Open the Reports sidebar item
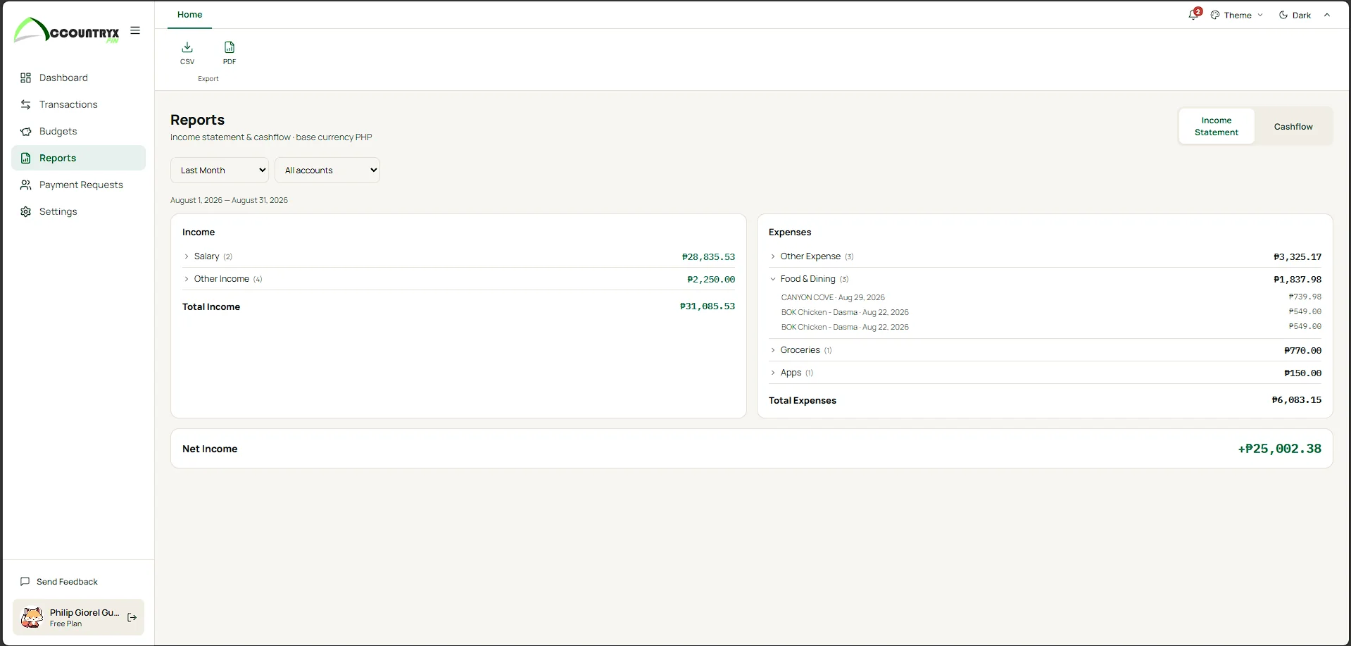This screenshot has width=1351, height=646. [x=78, y=158]
